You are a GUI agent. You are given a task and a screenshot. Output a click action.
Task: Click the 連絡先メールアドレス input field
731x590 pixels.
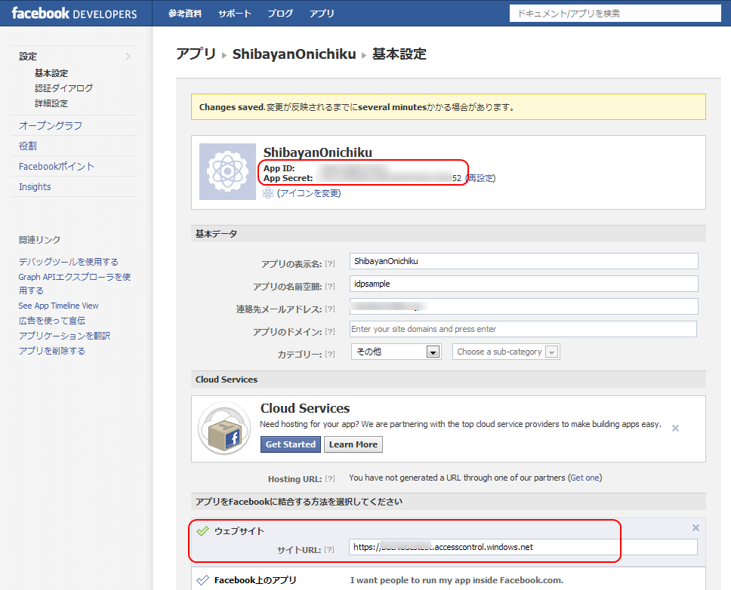(523, 306)
